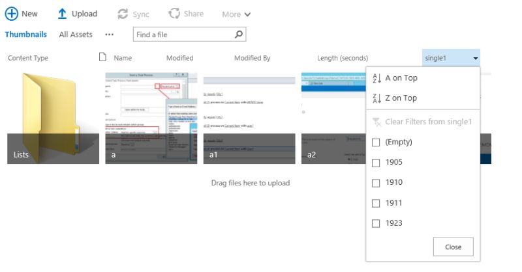The width and height of the screenshot is (522, 272).
Task: Click the Share circular icon
Action: (x=174, y=14)
